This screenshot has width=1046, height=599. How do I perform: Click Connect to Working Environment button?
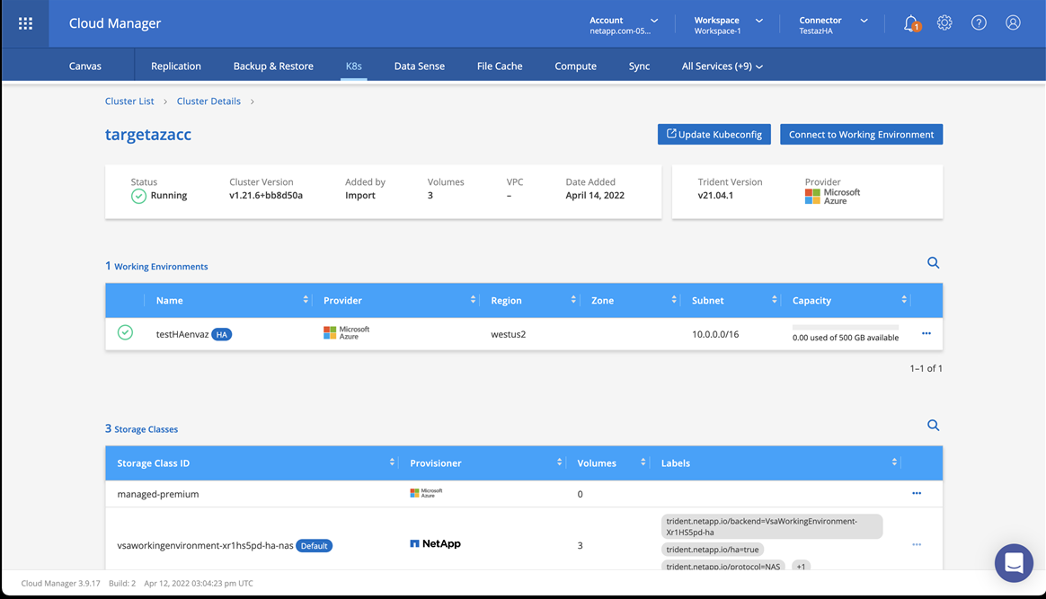tap(861, 135)
